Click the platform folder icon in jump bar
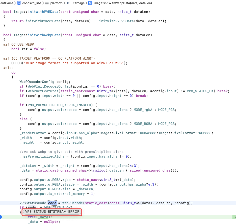 point(47,3)
